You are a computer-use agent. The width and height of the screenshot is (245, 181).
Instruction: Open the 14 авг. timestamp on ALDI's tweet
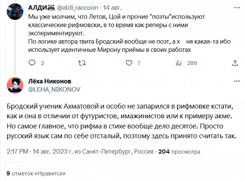pos(112,8)
